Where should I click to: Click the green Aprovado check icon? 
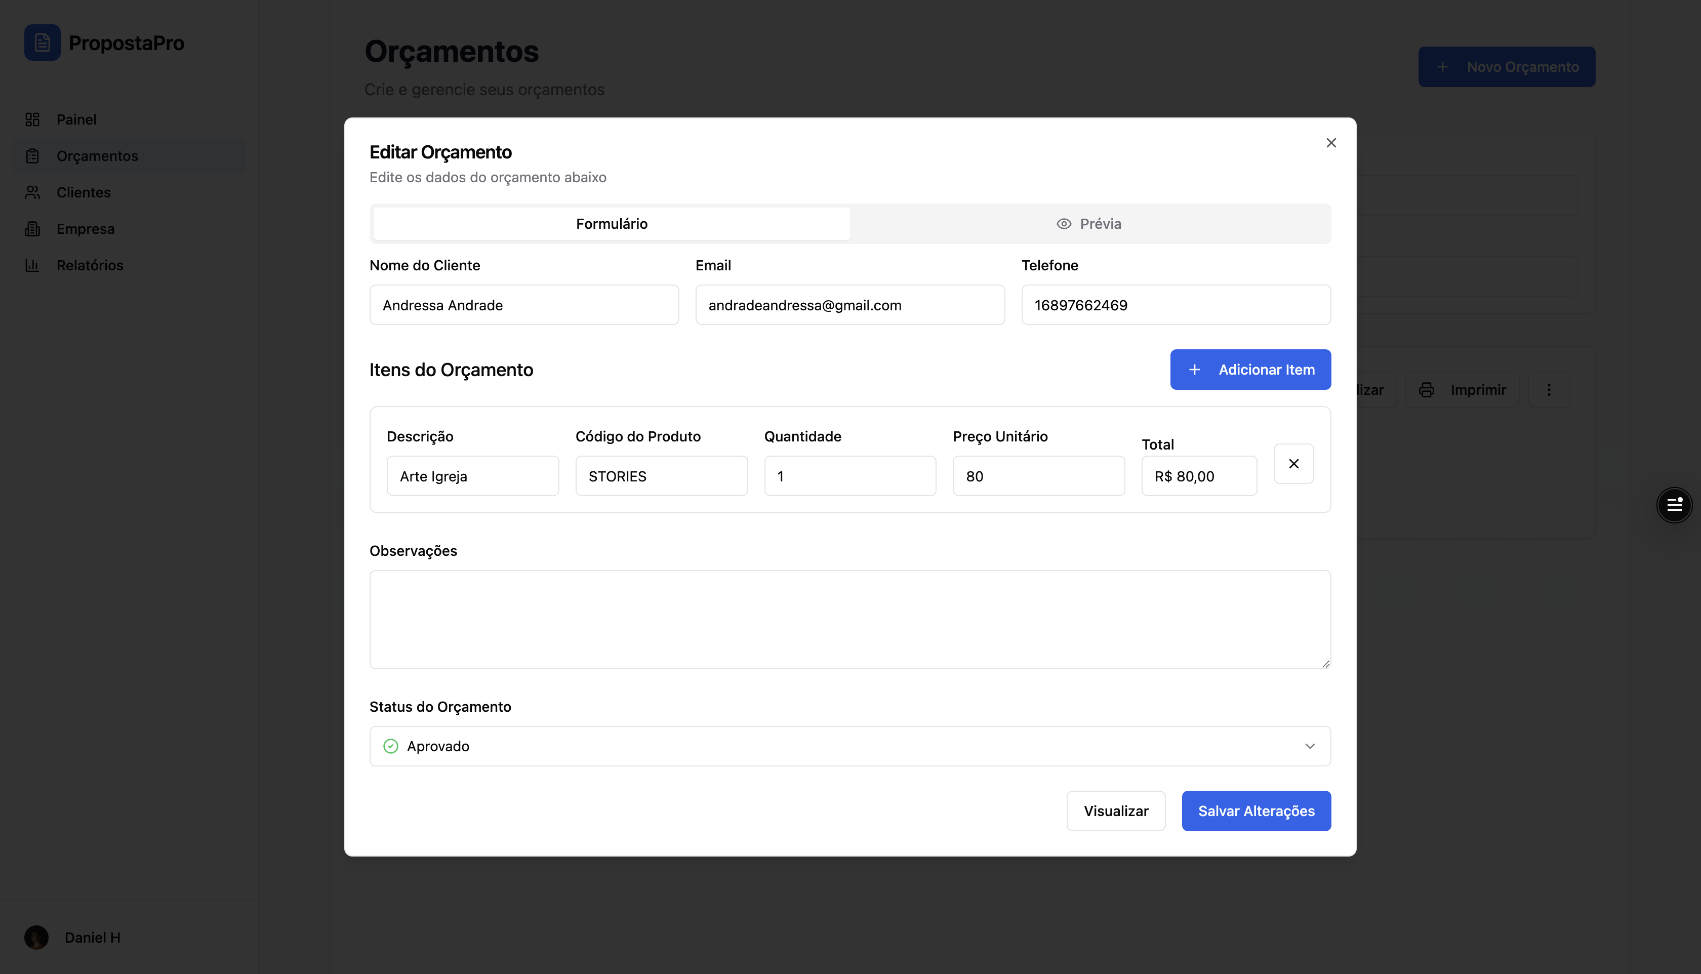click(391, 746)
